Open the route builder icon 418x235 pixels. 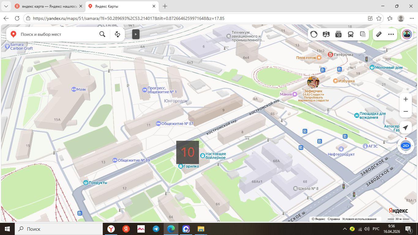point(118,34)
